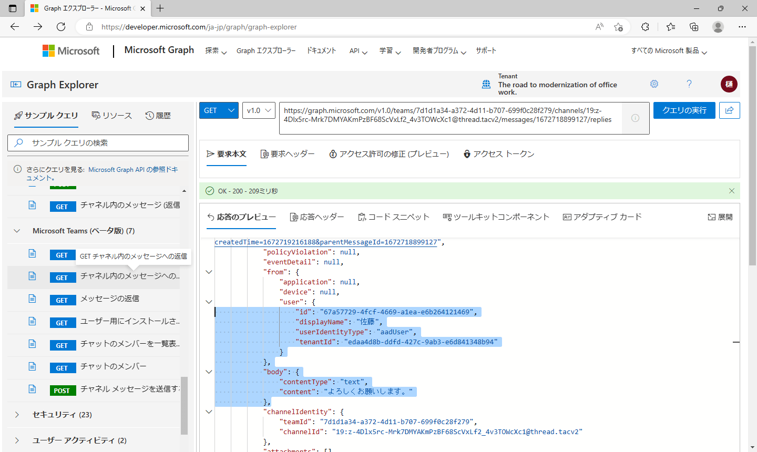Open the v1.0 API version dropdown
The height and width of the screenshot is (452, 757).
(259, 110)
